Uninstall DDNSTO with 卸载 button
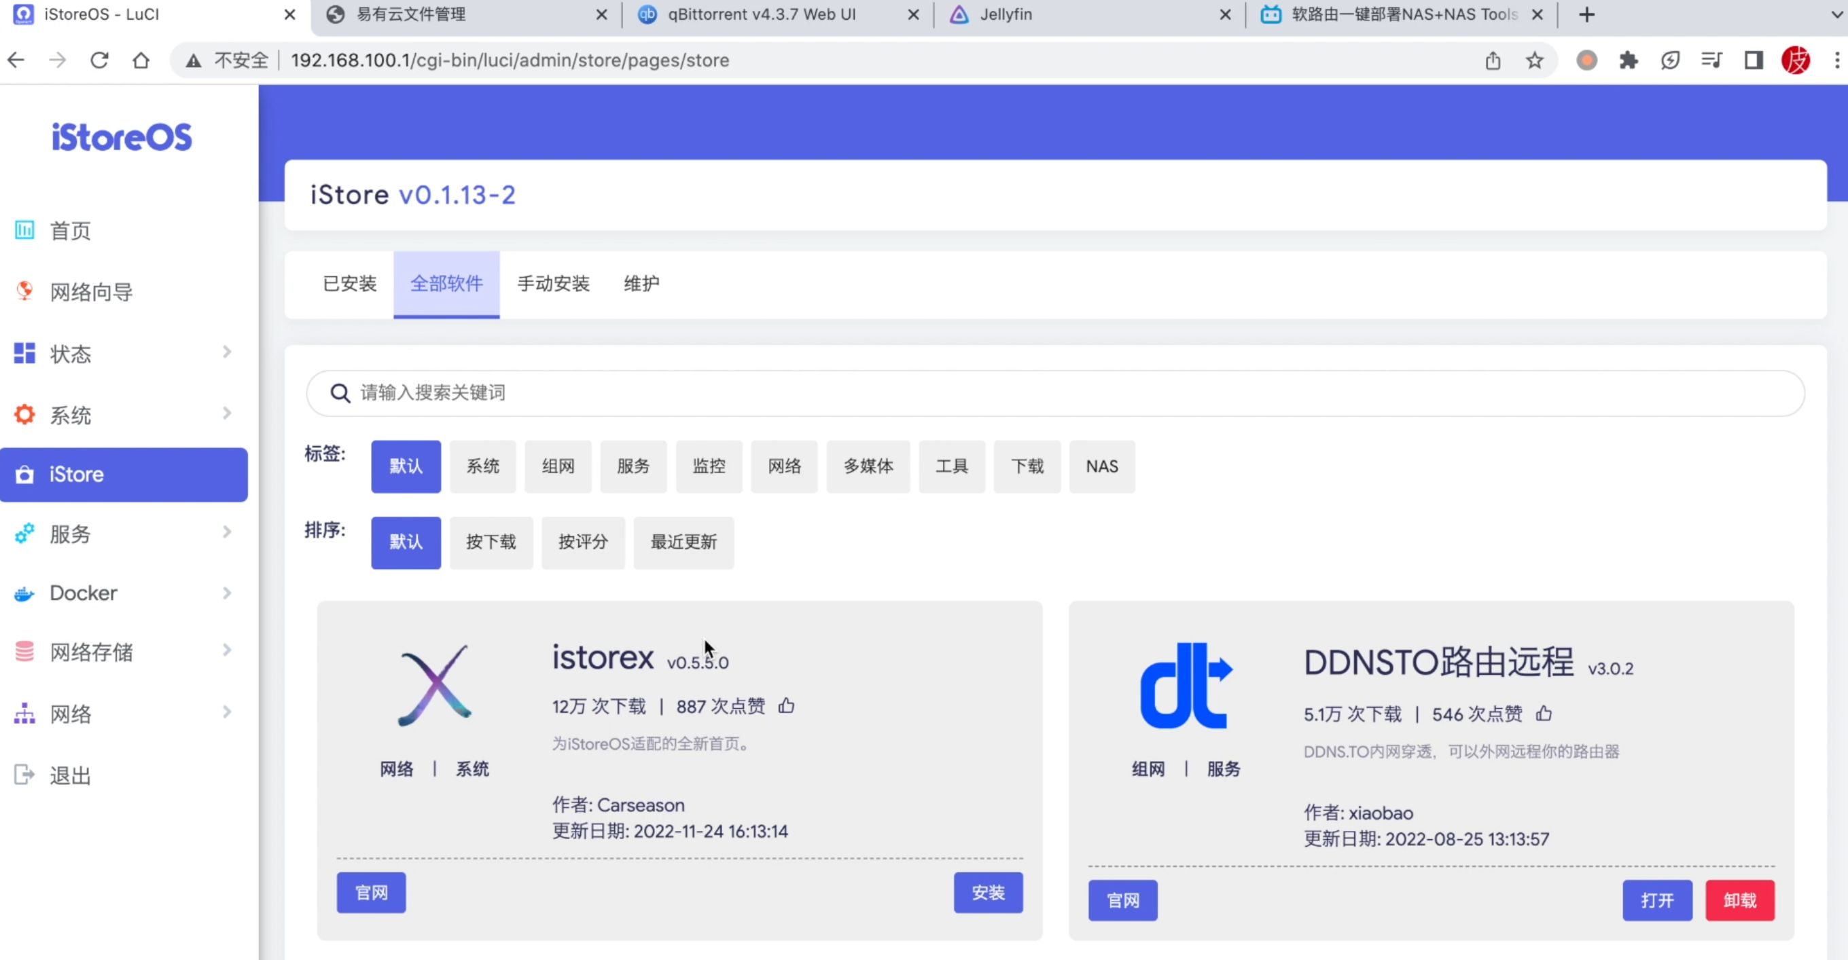This screenshot has height=960, width=1848. coord(1740,900)
